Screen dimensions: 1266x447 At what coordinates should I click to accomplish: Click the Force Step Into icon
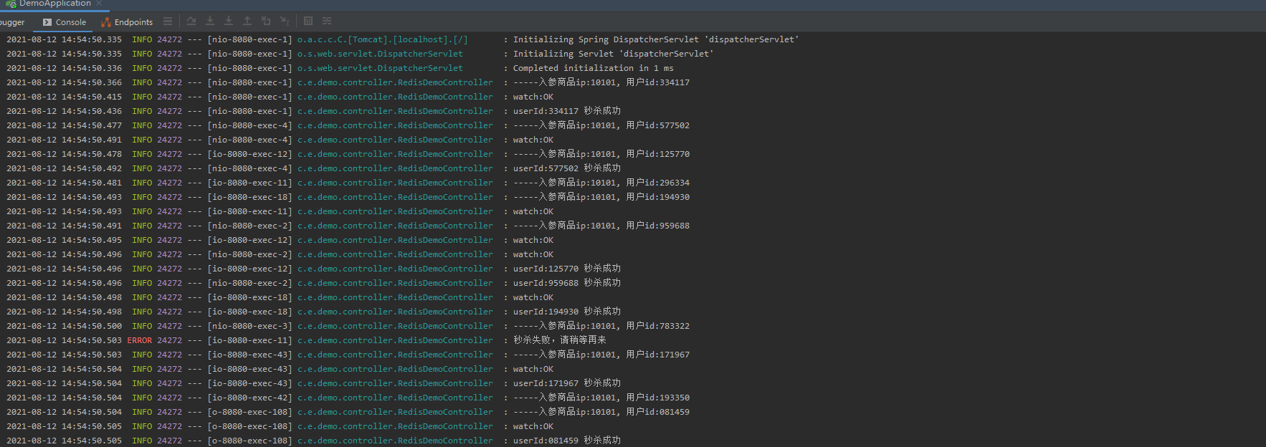point(229,21)
